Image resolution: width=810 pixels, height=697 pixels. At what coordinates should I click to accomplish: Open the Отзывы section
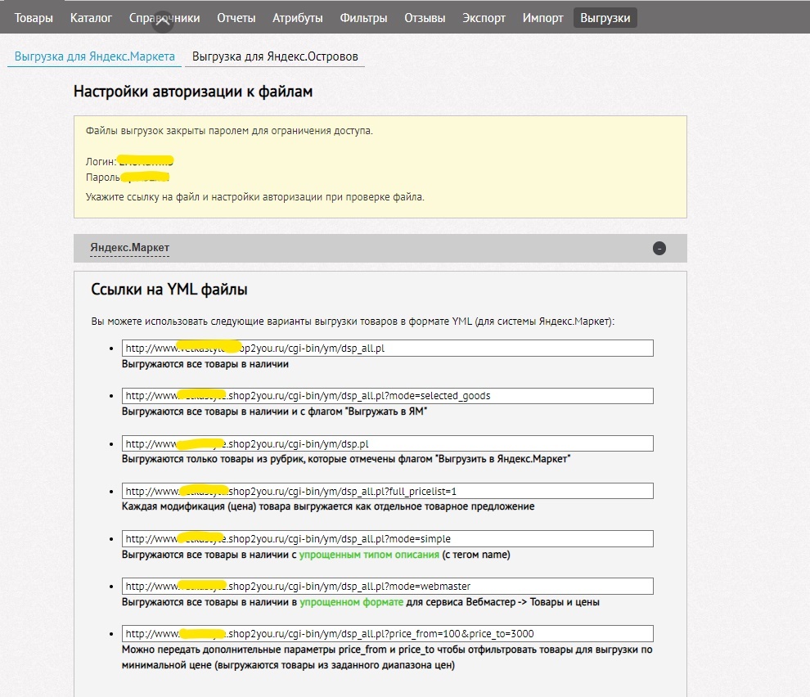pos(425,18)
